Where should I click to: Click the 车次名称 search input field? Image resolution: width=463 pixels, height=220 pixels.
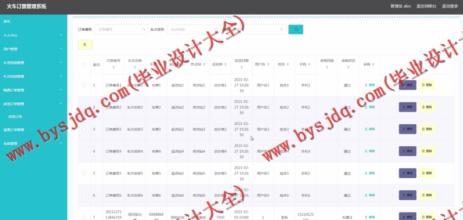(x=194, y=30)
